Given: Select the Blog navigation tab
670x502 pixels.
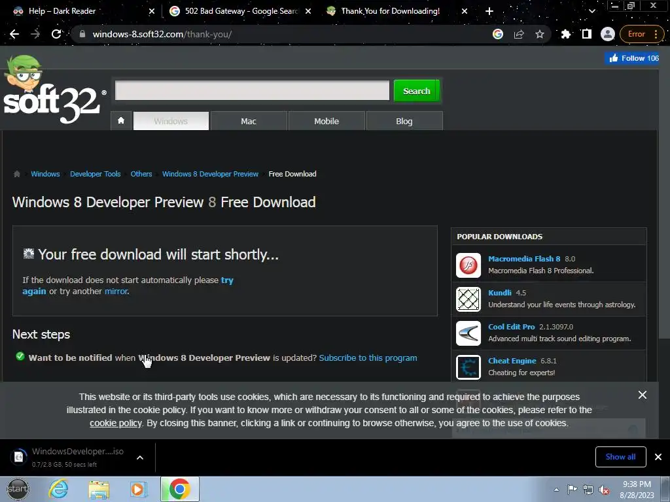Looking at the screenshot, I should pyautogui.click(x=404, y=121).
